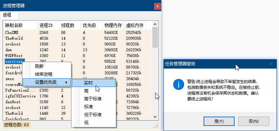Click the resize grip at window corner

(x=156, y=126)
